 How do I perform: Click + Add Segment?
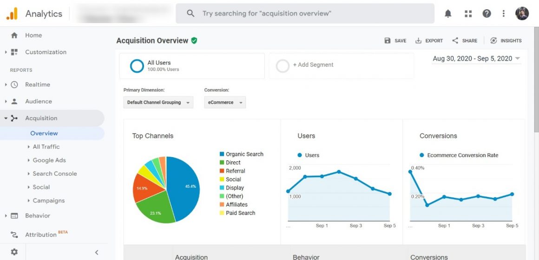(x=313, y=65)
